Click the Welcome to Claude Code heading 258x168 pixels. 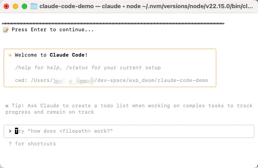tap(51, 55)
